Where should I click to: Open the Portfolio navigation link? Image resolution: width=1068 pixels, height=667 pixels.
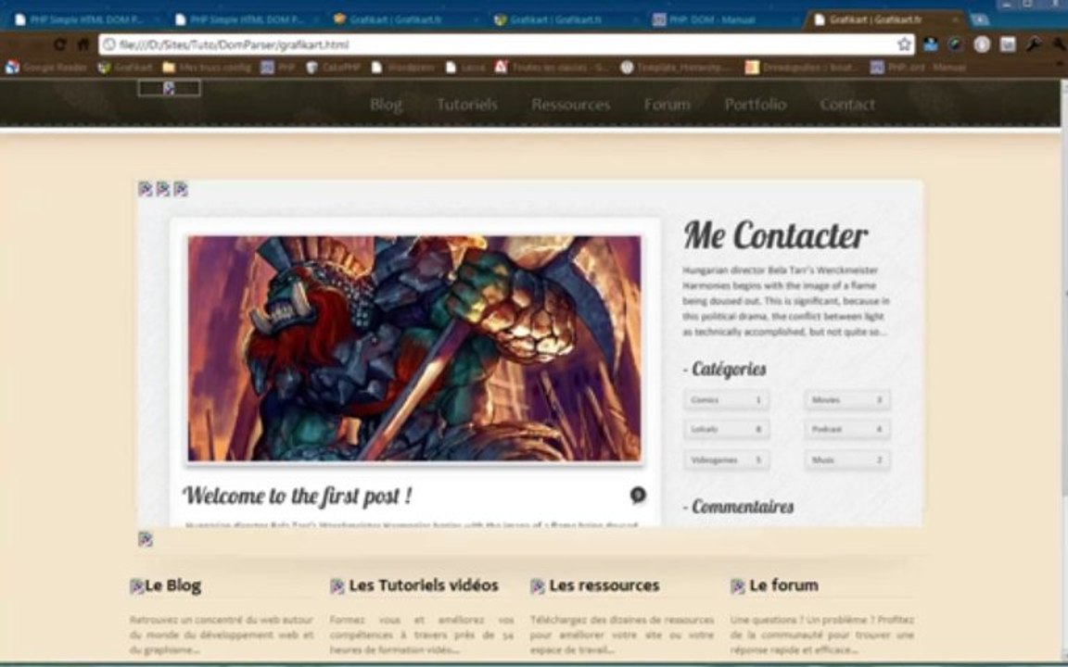tap(755, 105)
